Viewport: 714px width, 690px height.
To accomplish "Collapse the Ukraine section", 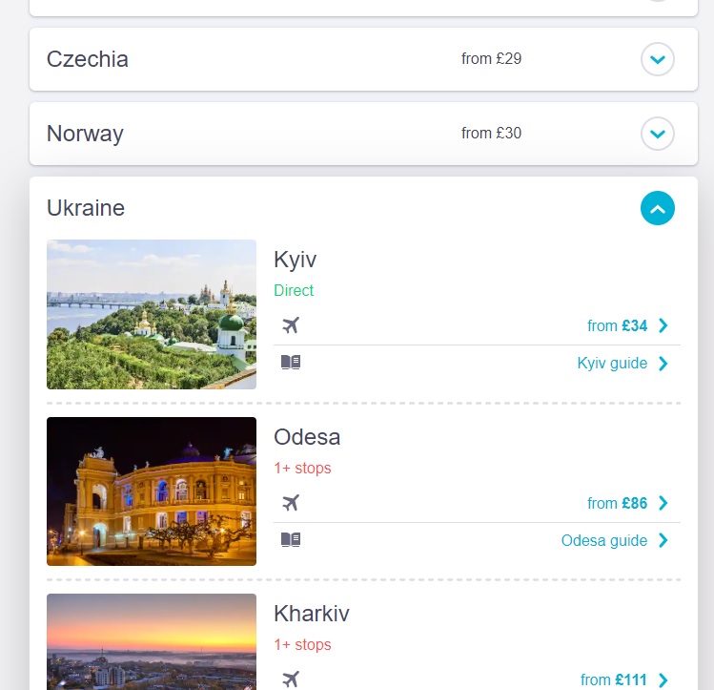I will (x=658, y=208).
